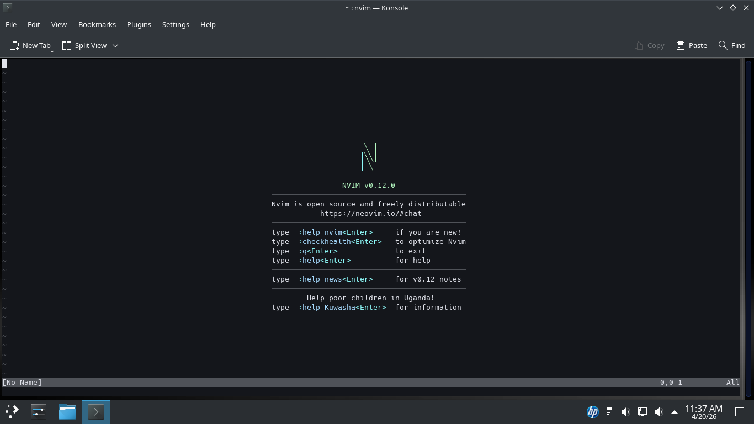The image size is (754, 424).
Task: Click the grayed-out Copy icon
Action: point(639,45)
